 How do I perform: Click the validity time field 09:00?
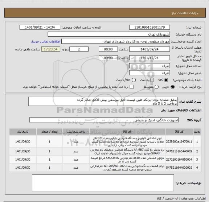pos(108,58)
